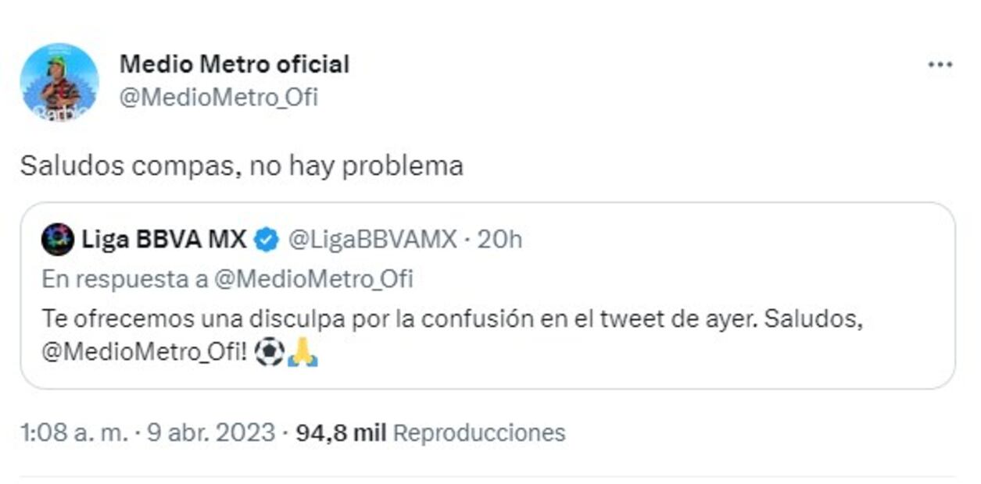The width and height of the screenshot is (981, 484).
Task: Open the @LigaBBVAMX handle
Action: 372,240
